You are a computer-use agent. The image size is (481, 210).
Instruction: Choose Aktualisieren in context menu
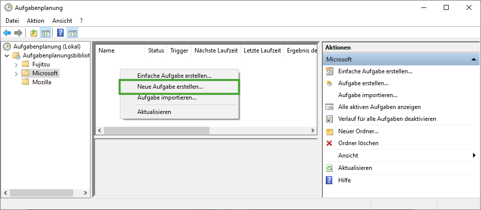[179, 112]
